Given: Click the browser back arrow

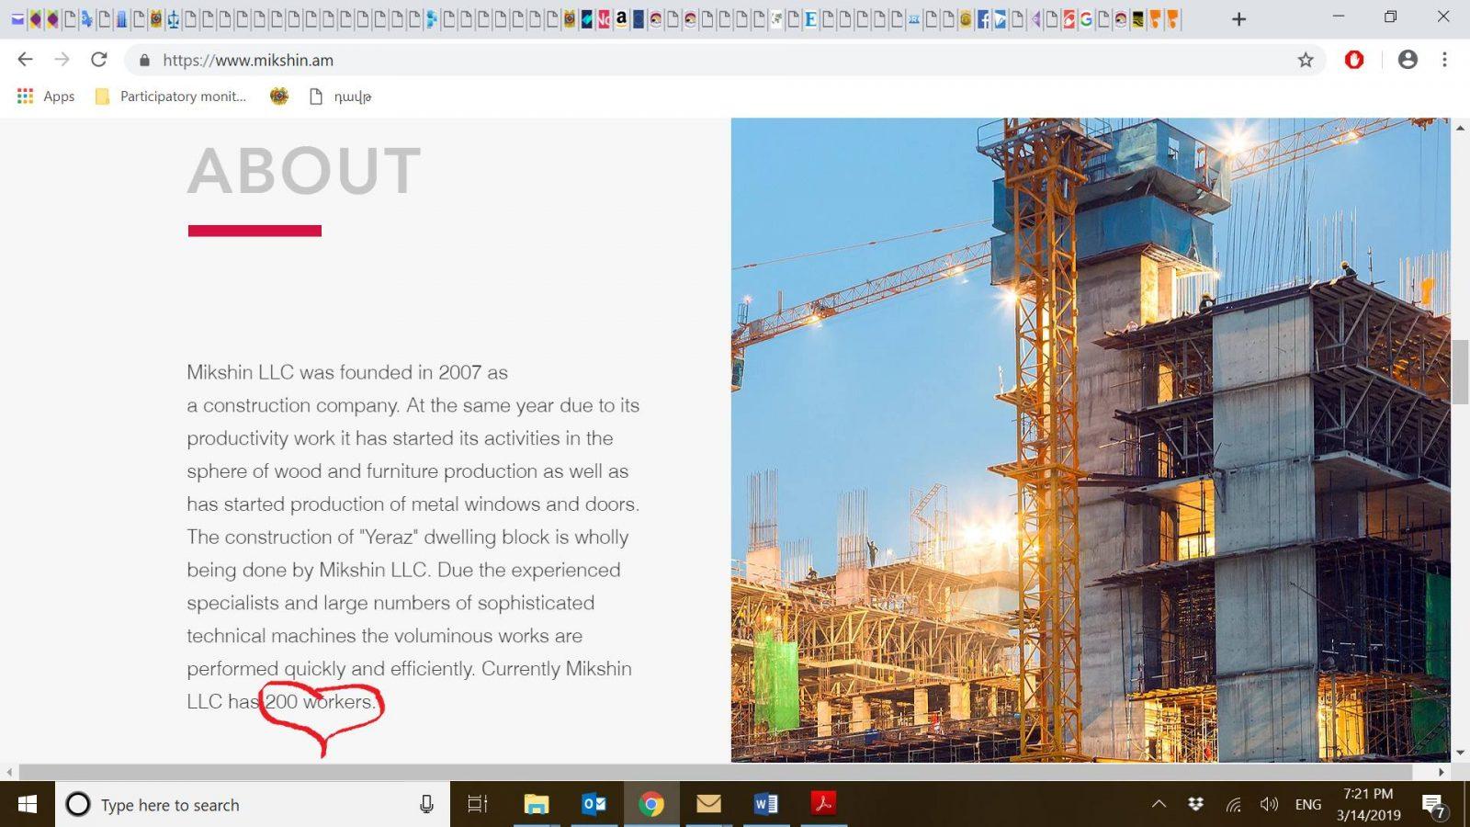Looking at the screenshot, I should click(x=25, y=60).
